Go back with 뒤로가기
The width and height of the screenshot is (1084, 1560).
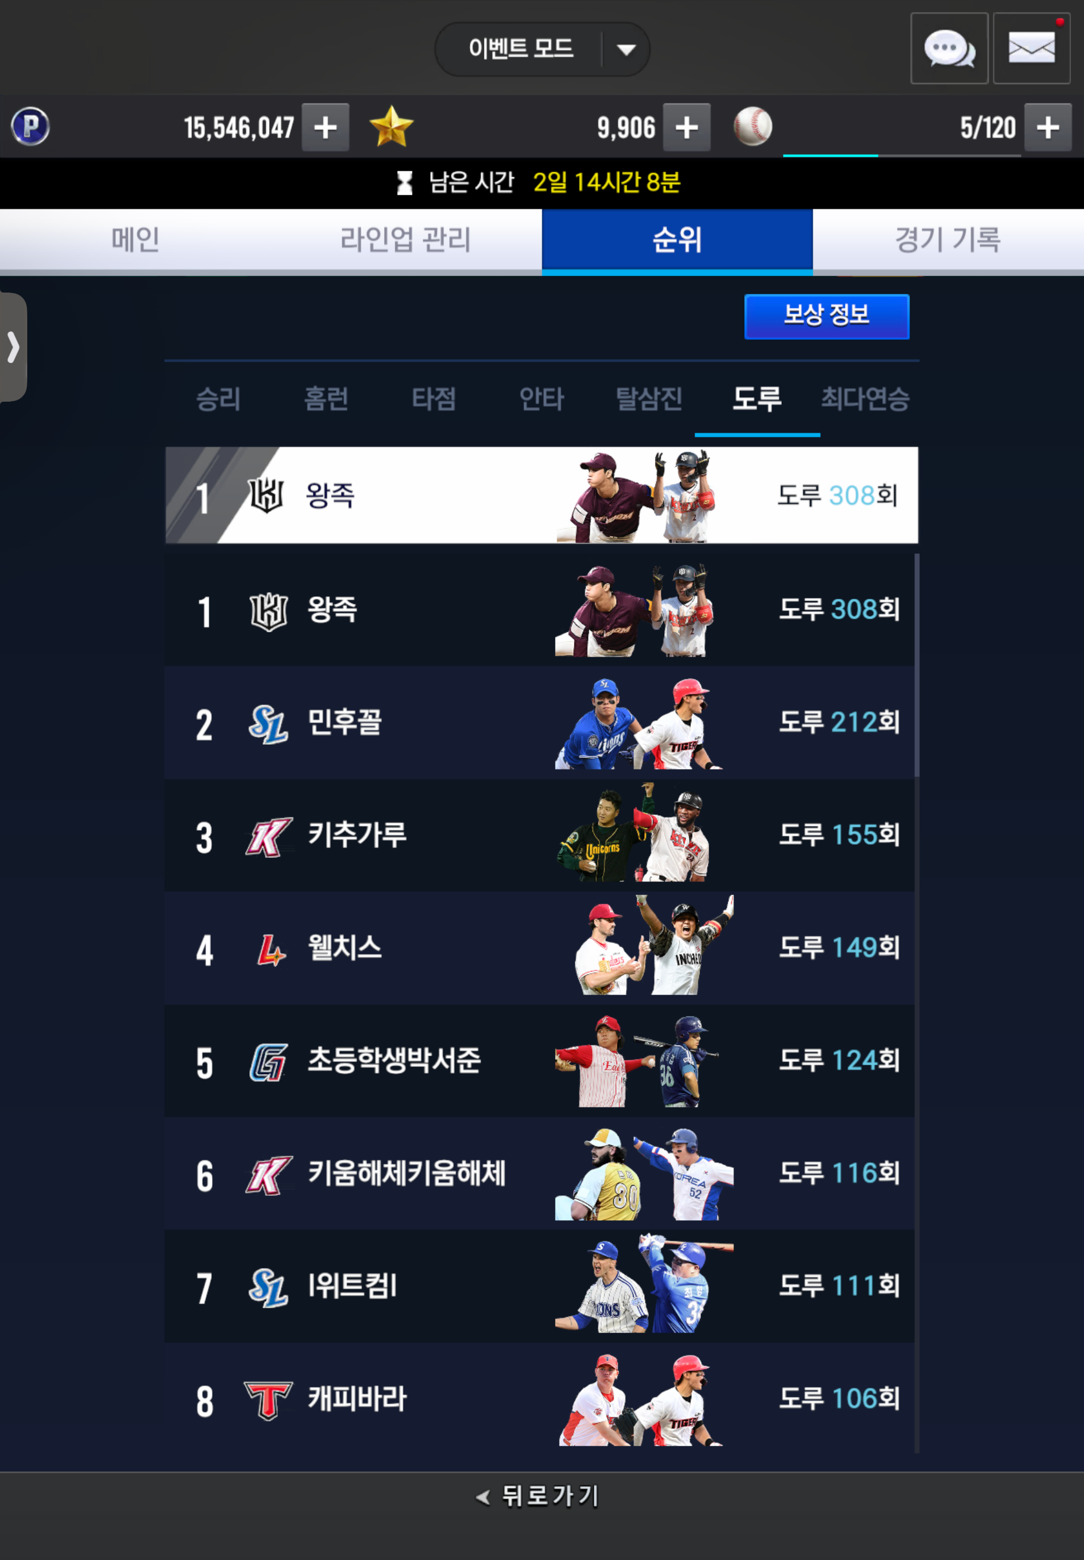click(538, 1495)
